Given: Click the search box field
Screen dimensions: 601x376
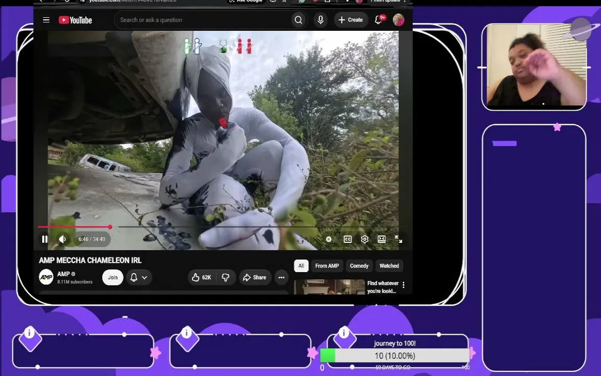Looking at the screenshot, I should pos(202,20).
